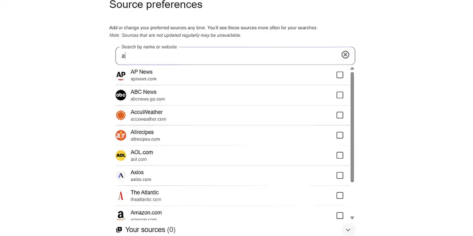Click the Source preferences heading
Viewport: 473px width, 236px height.
(x=155, y=4)
